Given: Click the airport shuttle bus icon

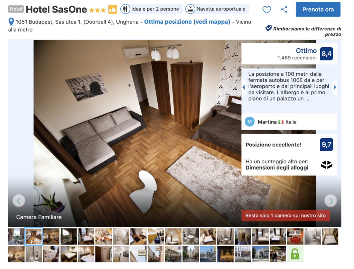Looking at the screenshot, I should pos(190,9).
